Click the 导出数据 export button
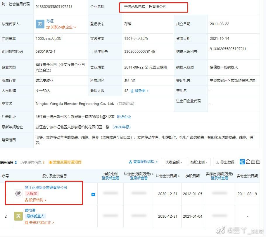The height and width of the screenshot is (237, 266). 225,162
